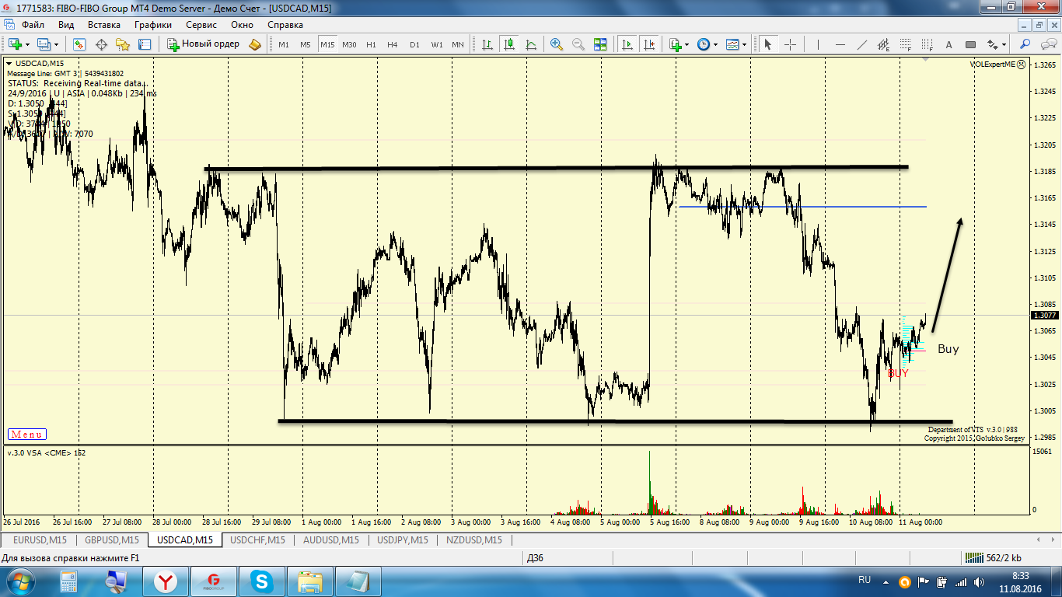
Task: Open the Графики menu
Action: click(153, 24)
